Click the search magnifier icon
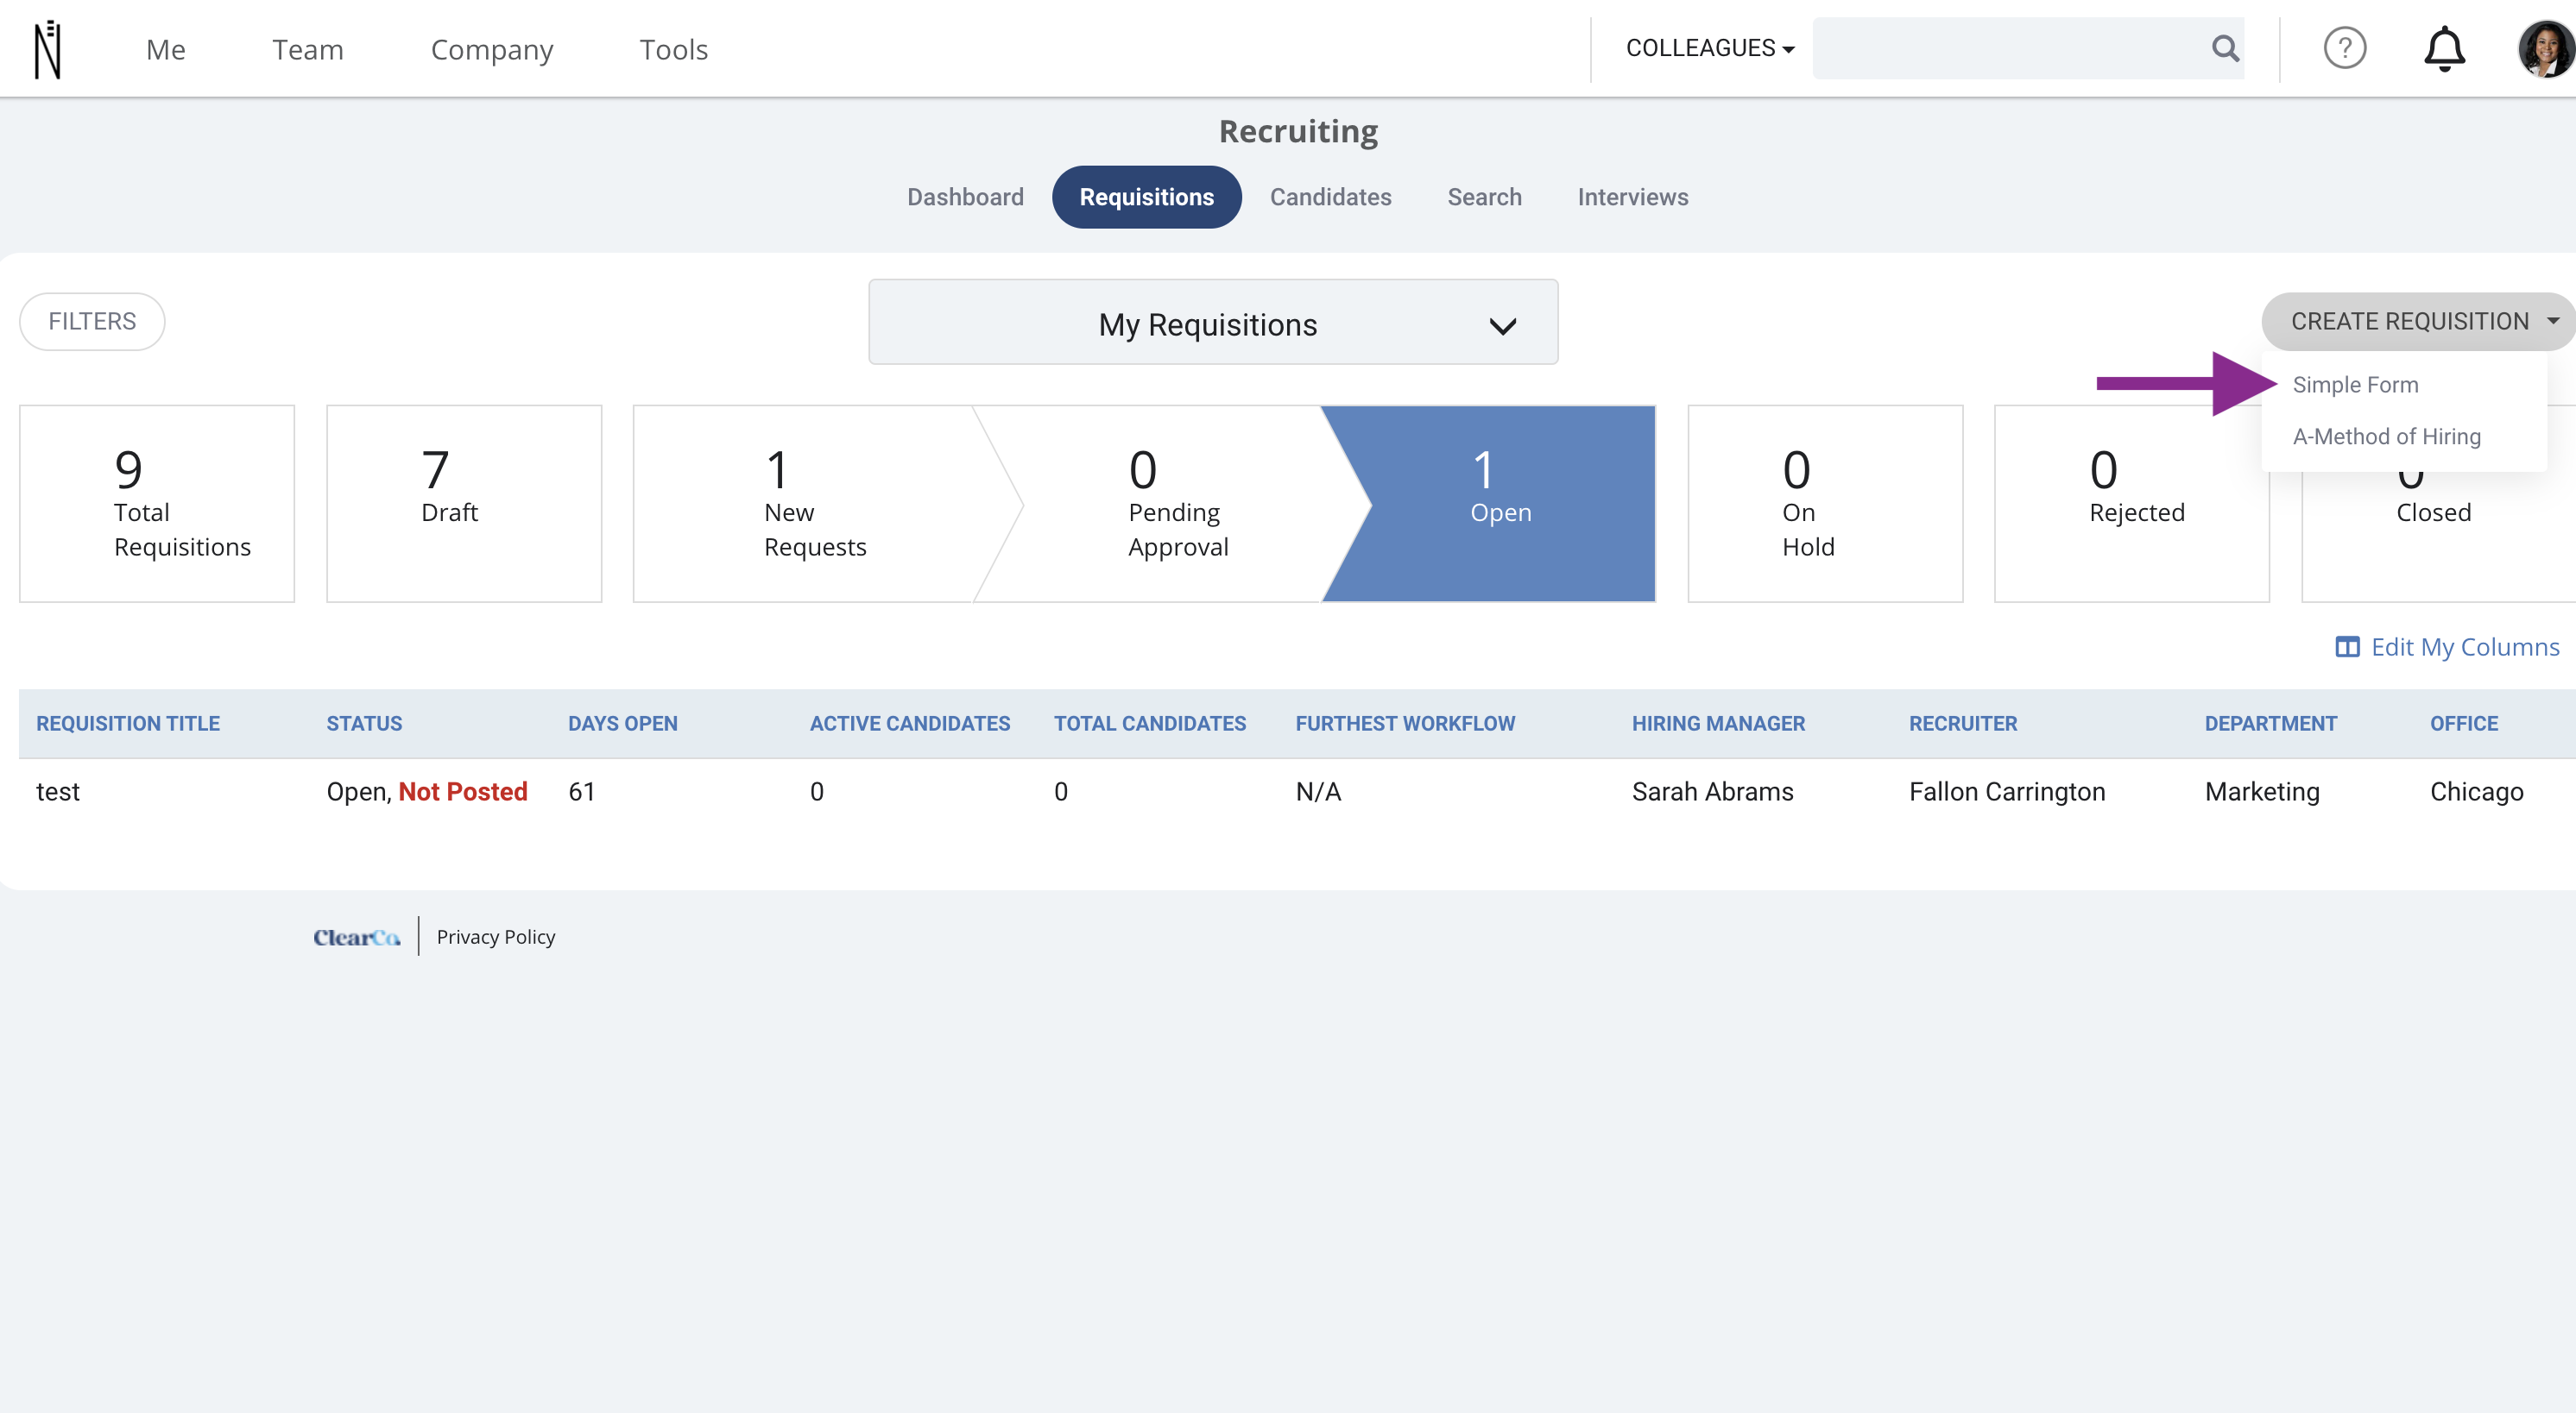 (x=2225, y=48)
